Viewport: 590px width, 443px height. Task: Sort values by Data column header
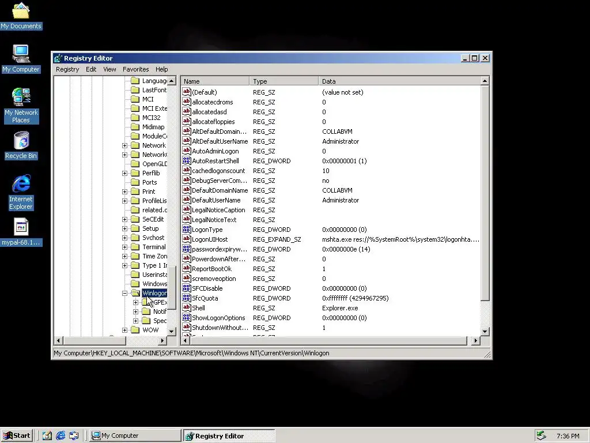[399, 81]
